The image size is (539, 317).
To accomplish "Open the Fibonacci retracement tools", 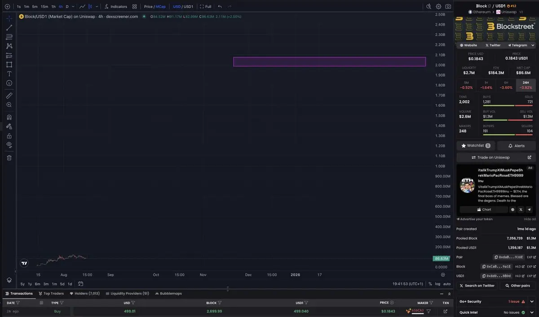I will 9,37.
